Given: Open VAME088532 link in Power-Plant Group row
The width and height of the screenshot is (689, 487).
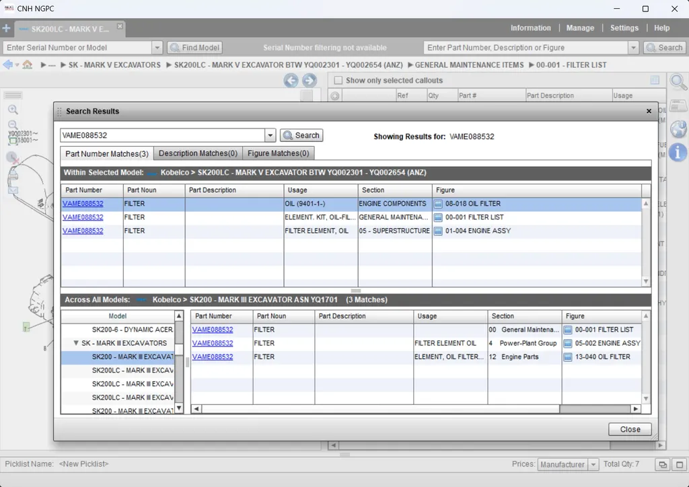Looking at the screenshot, I should (x=212, y=344).
